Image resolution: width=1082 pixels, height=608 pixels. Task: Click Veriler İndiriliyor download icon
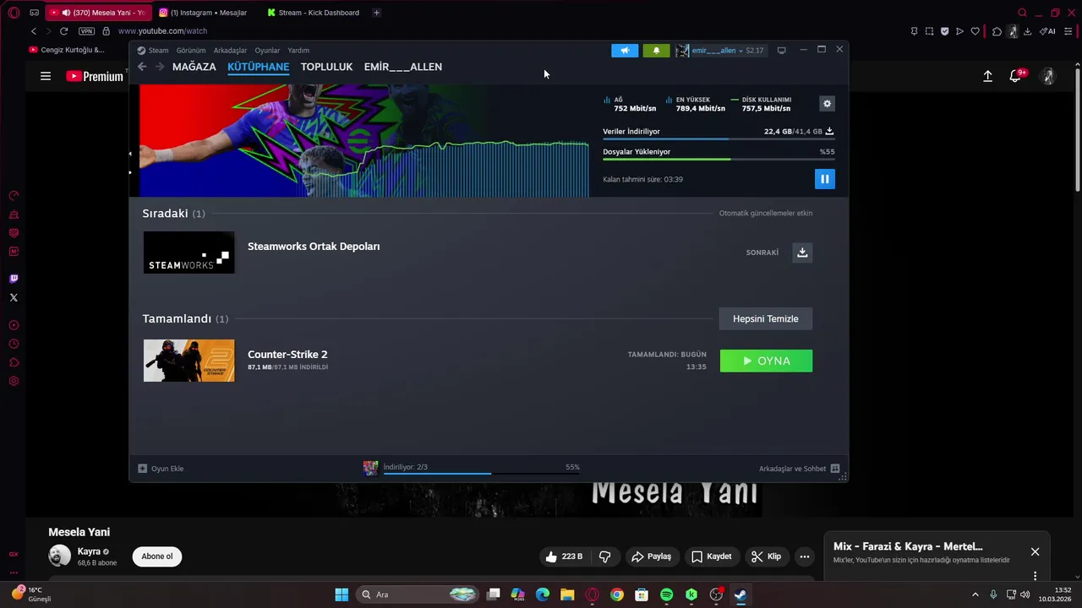point(829,132)
